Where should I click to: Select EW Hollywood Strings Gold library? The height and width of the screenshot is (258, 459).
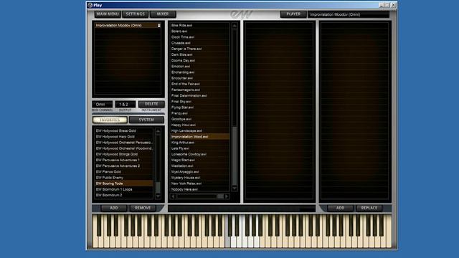[124, 154]
